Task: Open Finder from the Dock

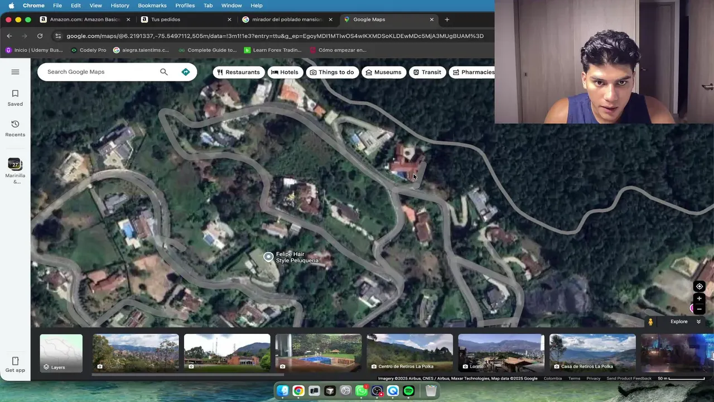Action: (283, 391)
